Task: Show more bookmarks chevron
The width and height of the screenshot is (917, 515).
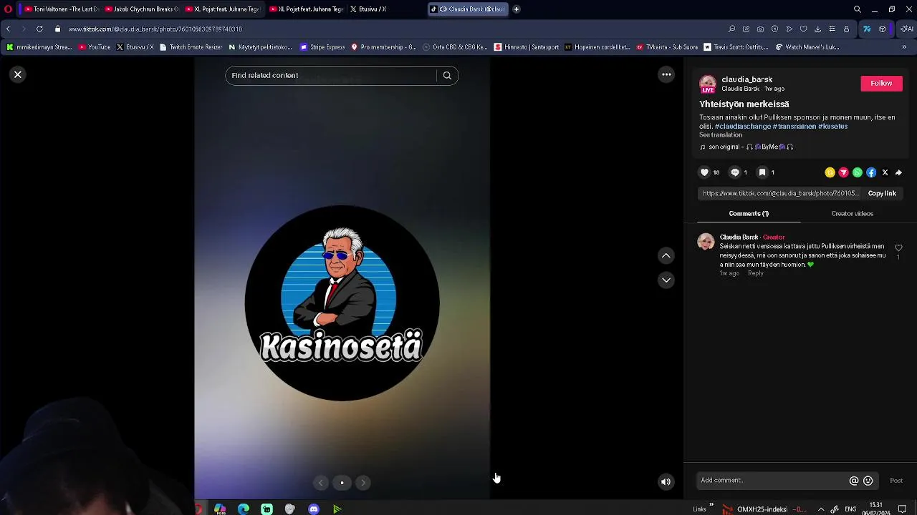Action: [904, 47]
